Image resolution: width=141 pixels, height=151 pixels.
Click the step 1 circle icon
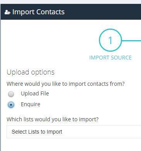(110, 40)
